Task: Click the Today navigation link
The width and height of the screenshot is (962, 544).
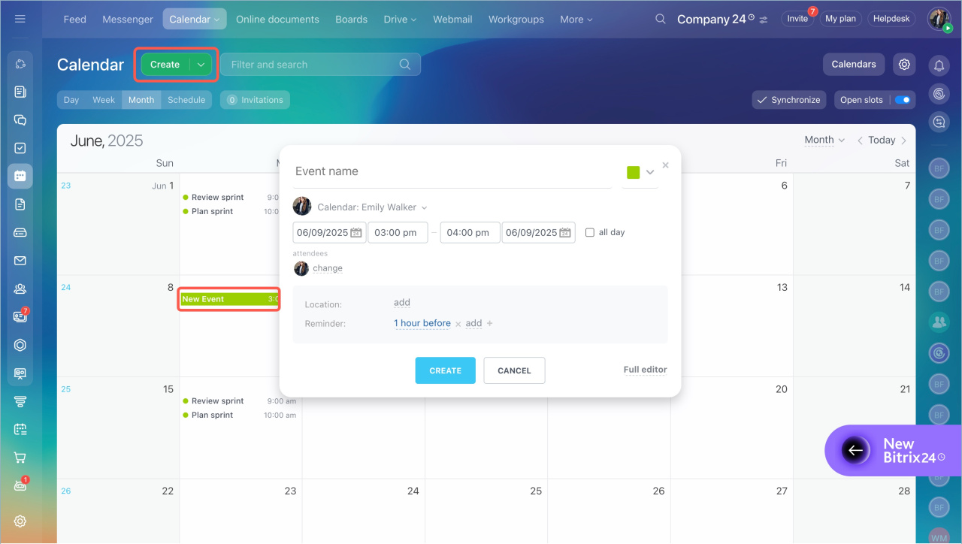Action: point(882,140)
